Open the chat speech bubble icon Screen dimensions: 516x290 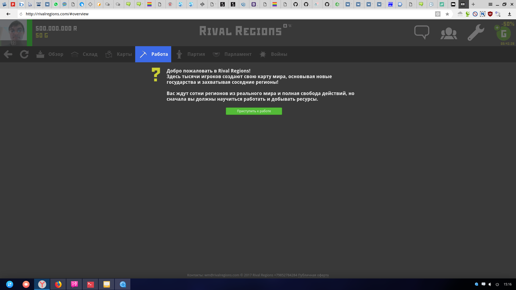[x=422, y=32]
